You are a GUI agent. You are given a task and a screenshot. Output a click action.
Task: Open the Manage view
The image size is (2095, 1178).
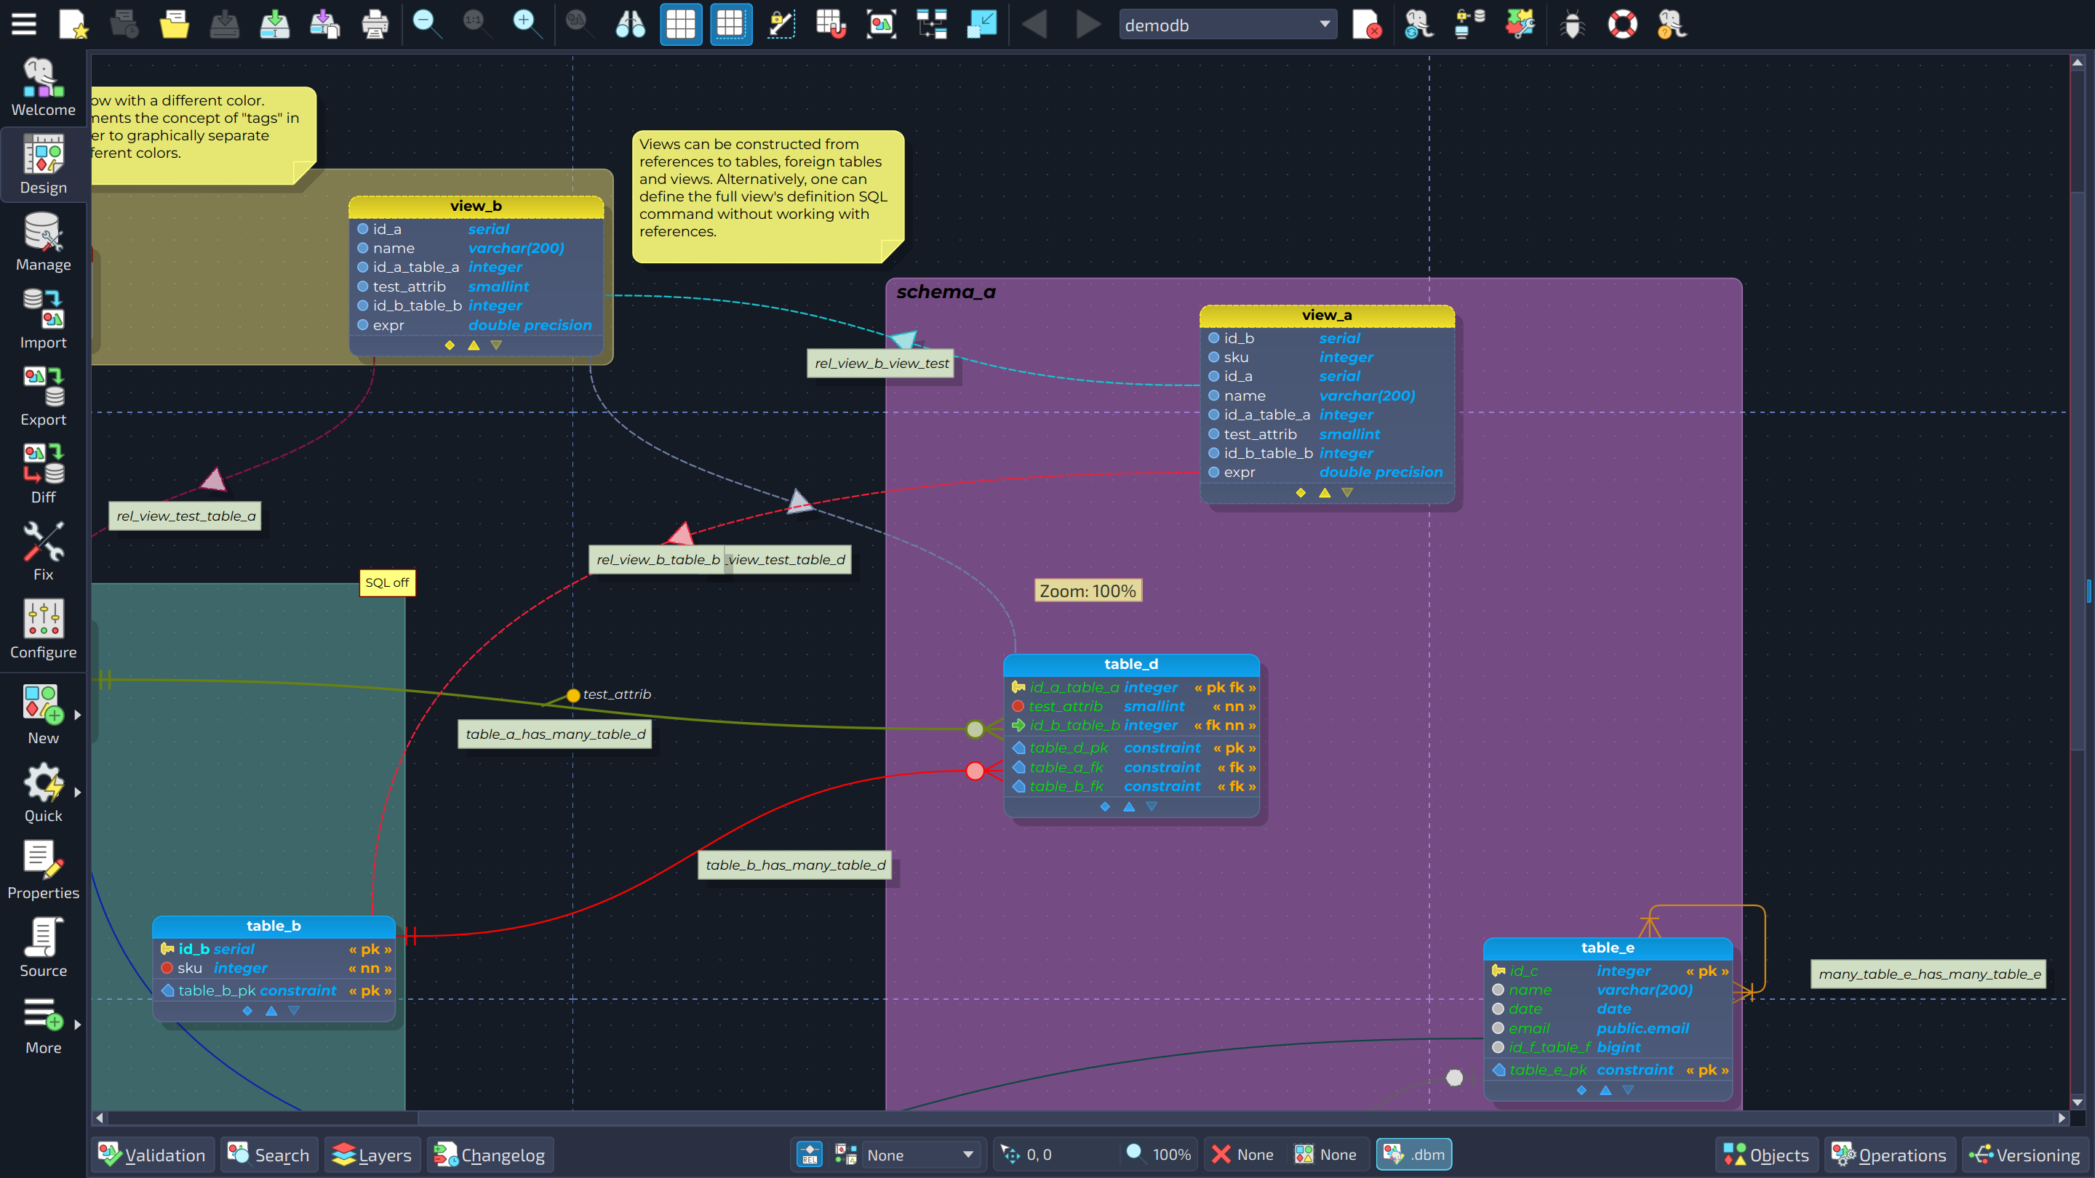pyautogui.click(x=43, y=242)
